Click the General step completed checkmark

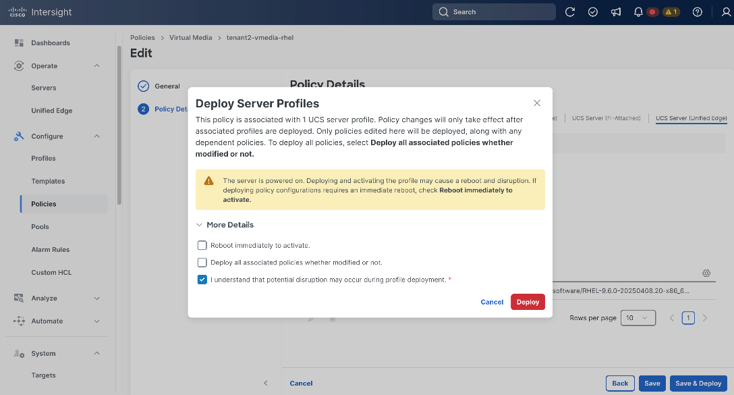coord(143,86)
